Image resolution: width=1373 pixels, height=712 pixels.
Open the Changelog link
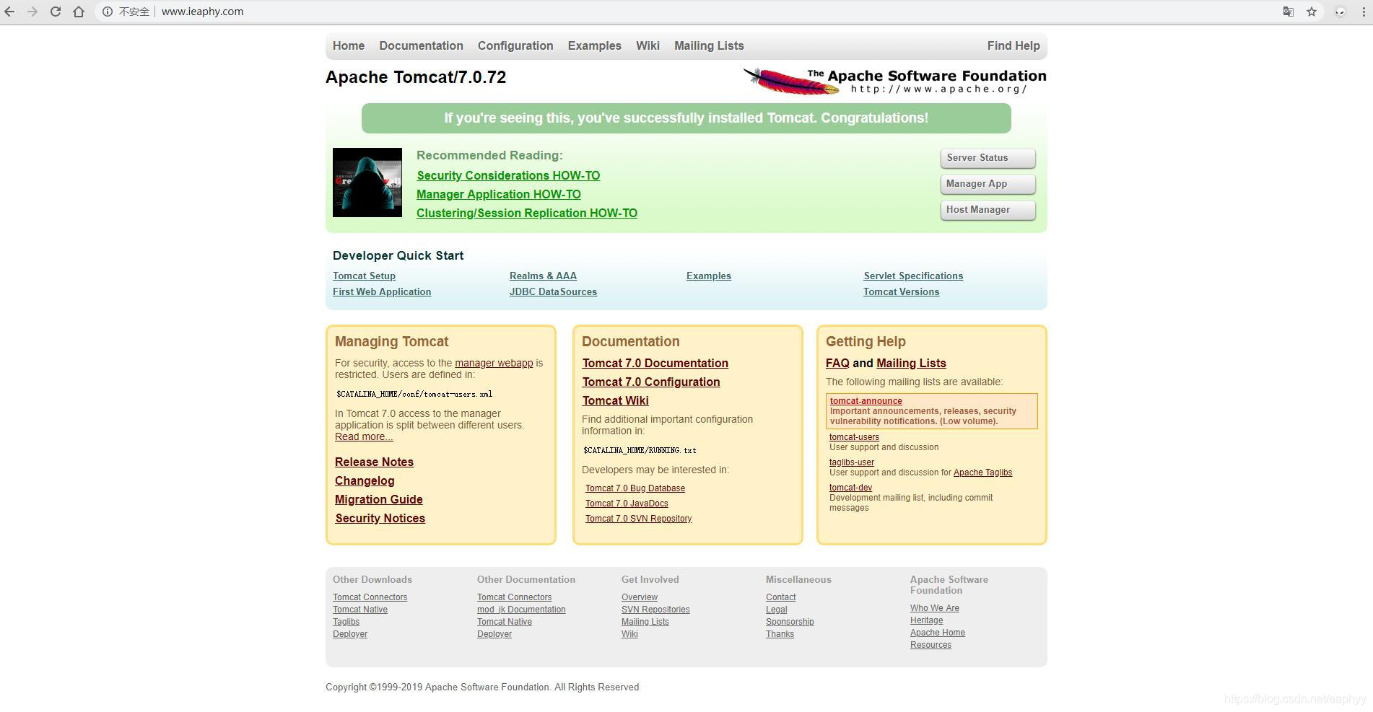365,480
